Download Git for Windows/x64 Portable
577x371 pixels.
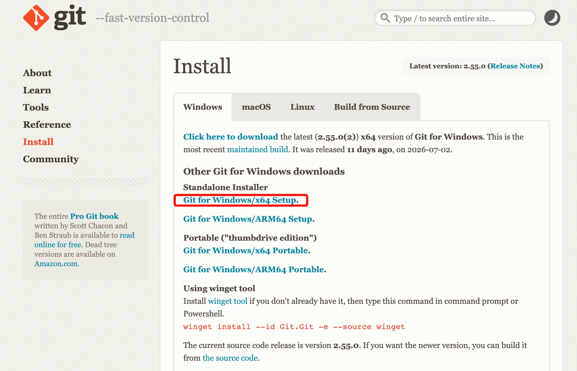click(246, 250)
